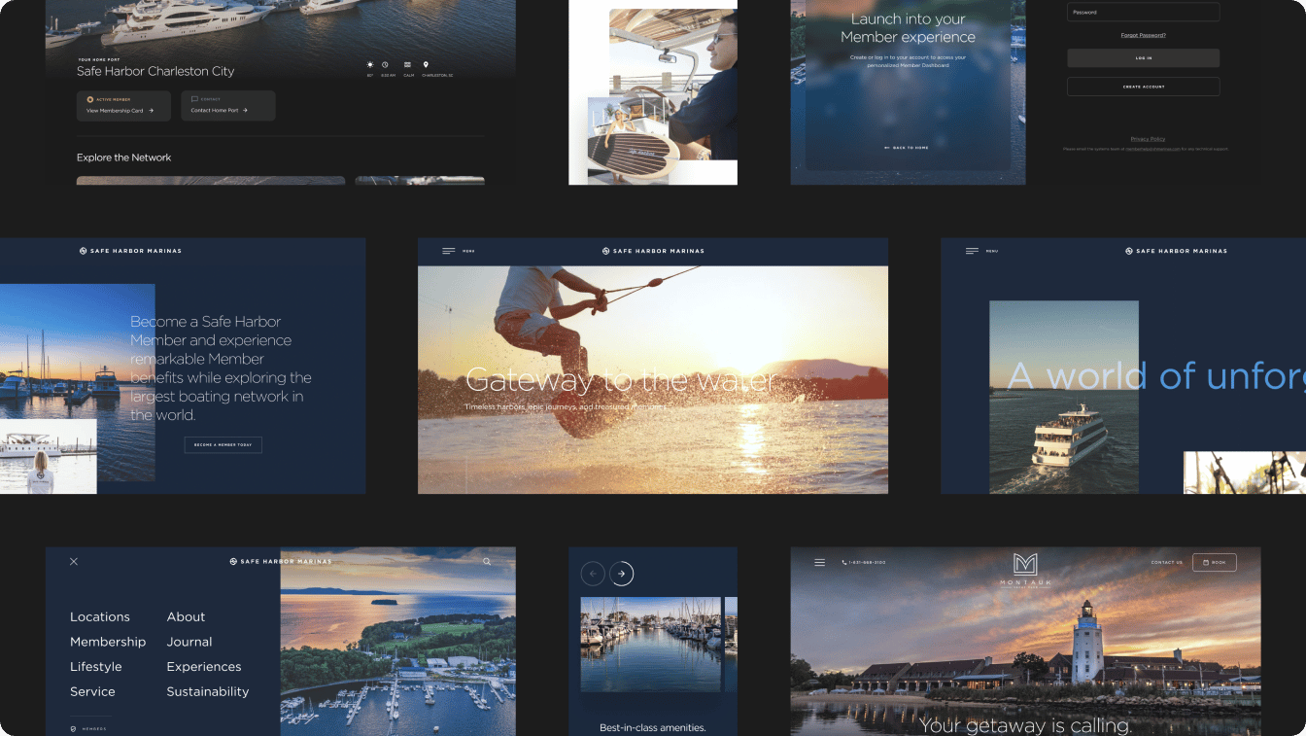Open the Menu icon on the Gateway page
The width and height of the screenshot is (1306, 736).
[449, 251]
